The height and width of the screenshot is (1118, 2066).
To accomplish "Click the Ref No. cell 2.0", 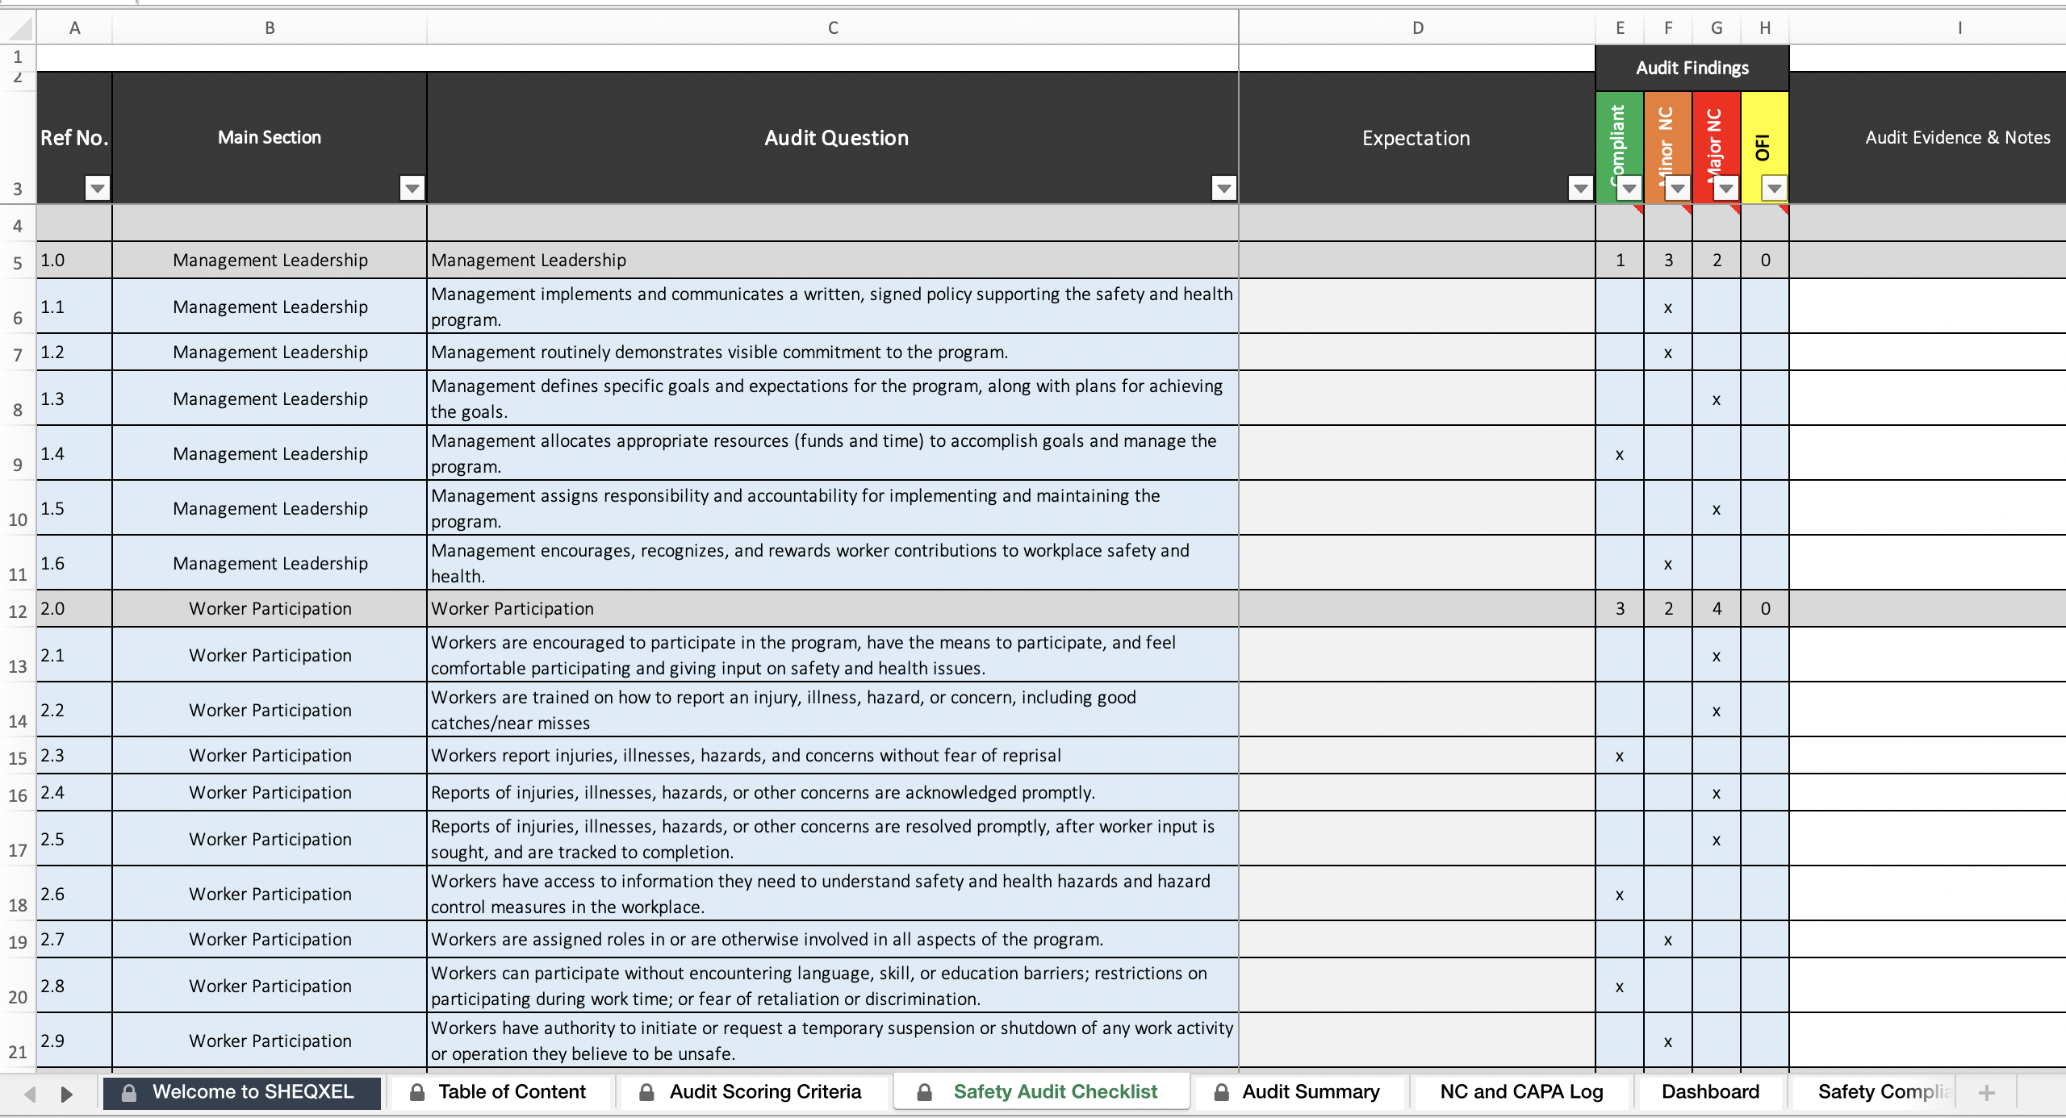I will point(74,609).
